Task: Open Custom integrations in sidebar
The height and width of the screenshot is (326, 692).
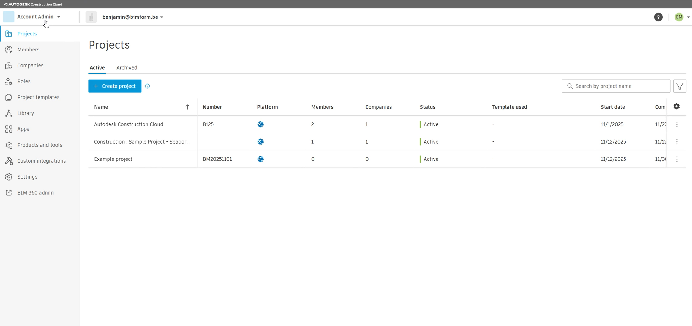Action: pyautogui.click(x=41, y=161)
